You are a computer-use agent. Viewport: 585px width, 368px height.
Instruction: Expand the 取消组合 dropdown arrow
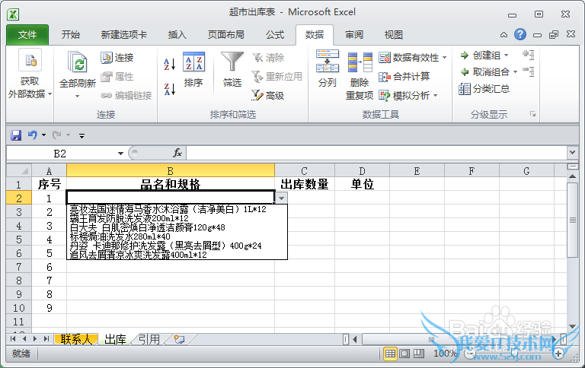[515, 72]
